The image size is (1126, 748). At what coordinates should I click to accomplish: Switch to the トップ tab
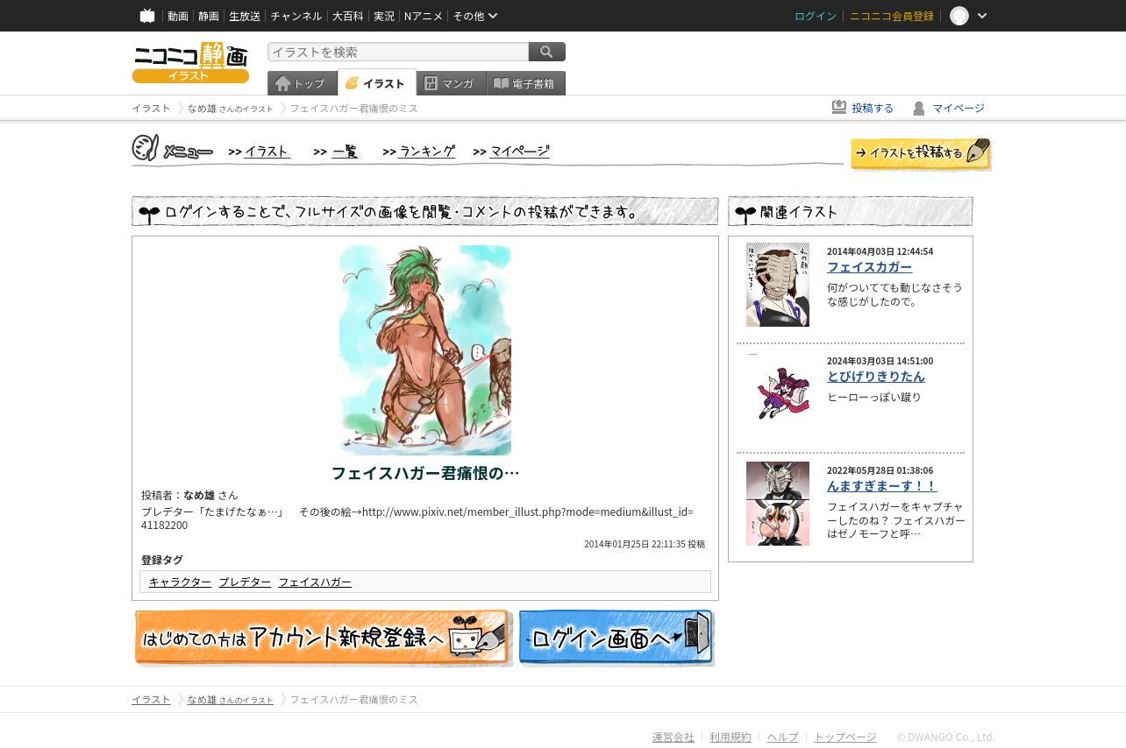(x=302, y=83)
